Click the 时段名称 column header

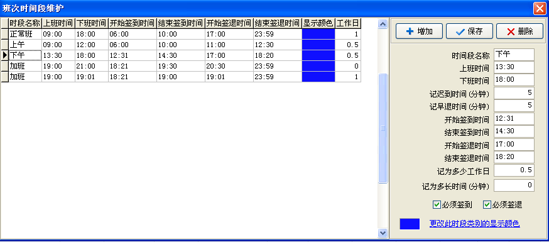click(x=25, y=23)
